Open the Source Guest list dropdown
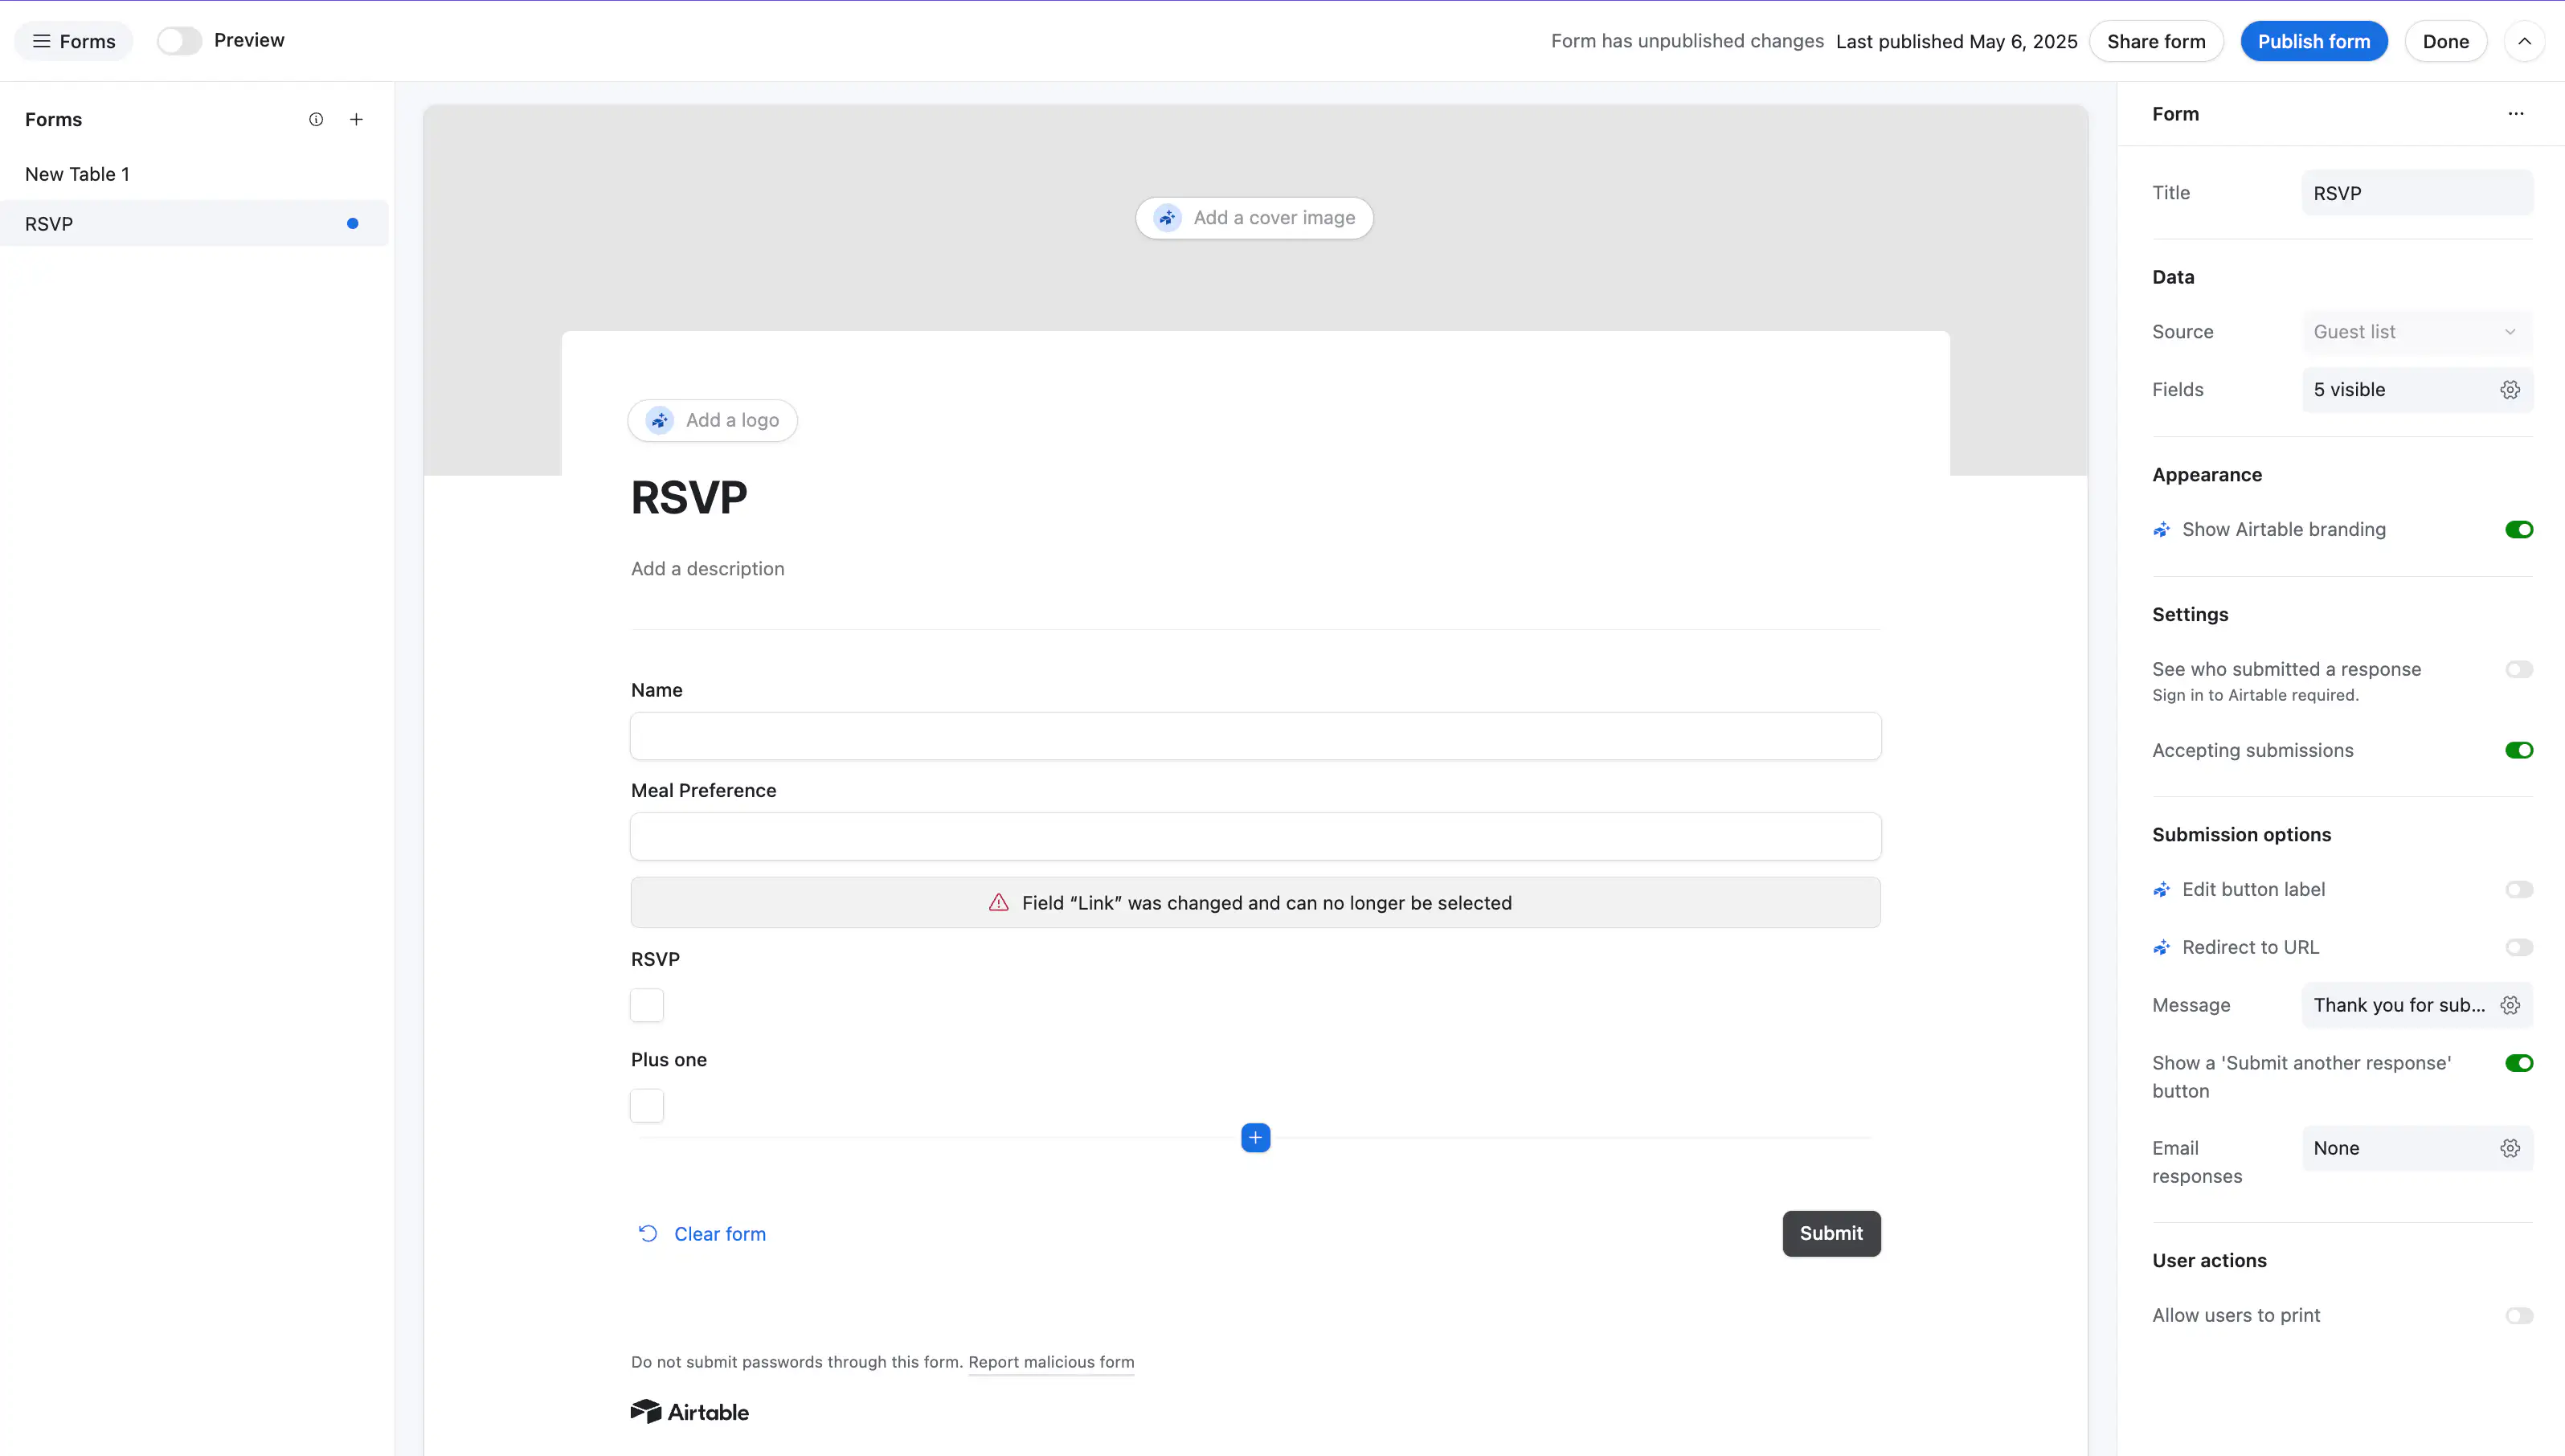This screenshot has width=2565, height=1456. (2417, 332)
